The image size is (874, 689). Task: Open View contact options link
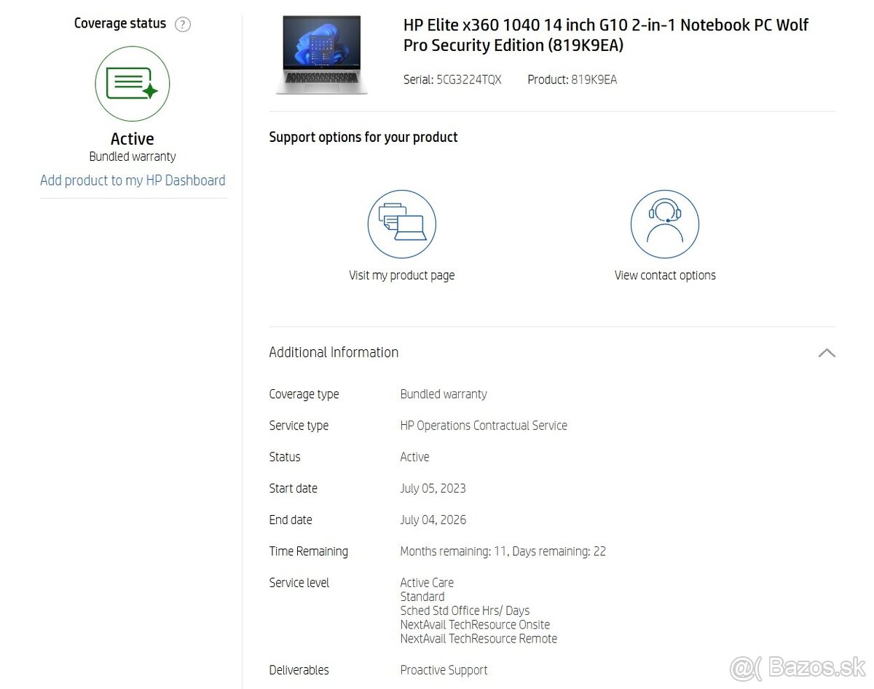(665, 276)
